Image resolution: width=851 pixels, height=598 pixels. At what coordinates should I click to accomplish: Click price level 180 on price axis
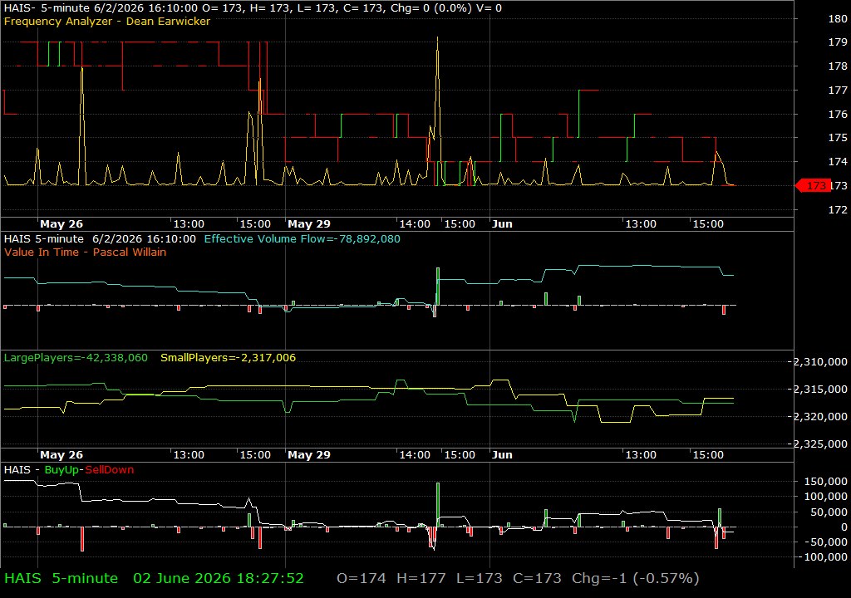pyautogui.click(x=838, y=18)
